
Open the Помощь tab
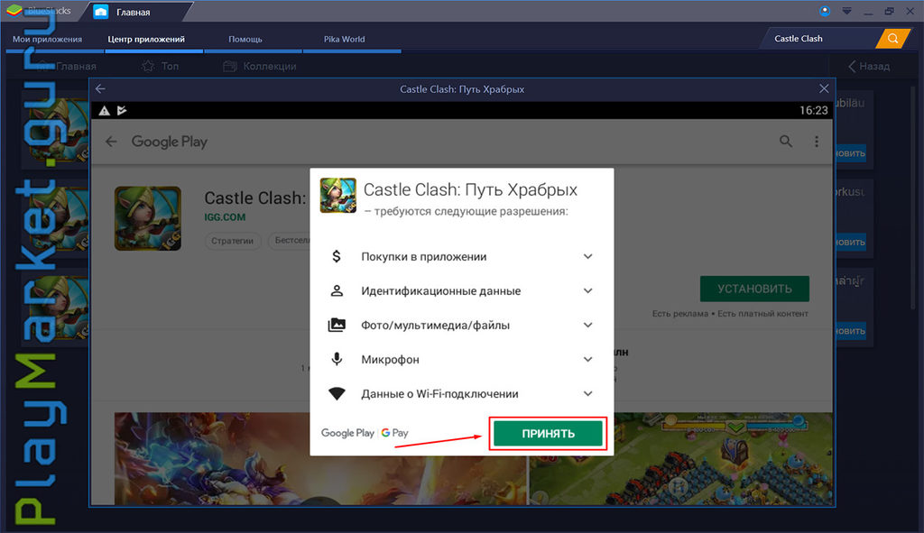pos(245,39)
